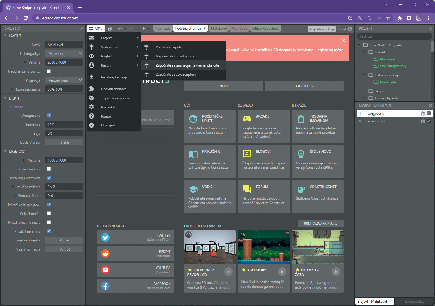Play the Kiwi Story example
This screenshot has height=306, width=435.
pos(282,272)
